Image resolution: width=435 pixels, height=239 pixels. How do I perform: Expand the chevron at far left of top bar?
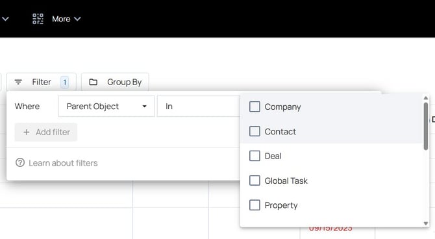coord(6,19)
